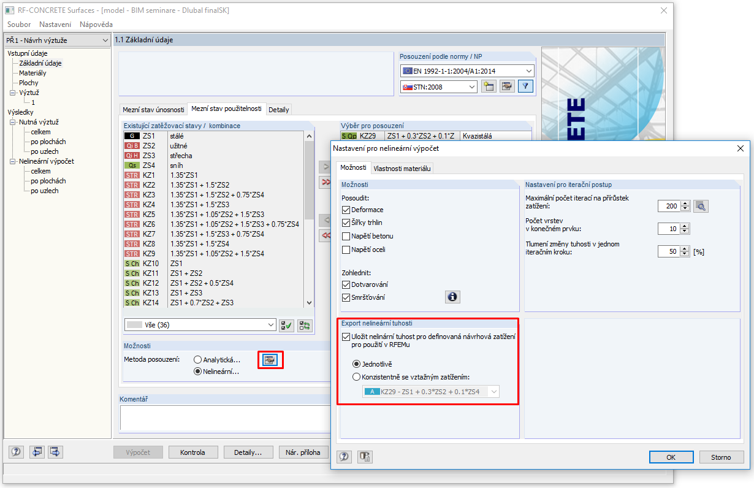Open nonlinear calculation settings icon beside Analytická
This screenshot has height=488, width=754.
(270, 359)
